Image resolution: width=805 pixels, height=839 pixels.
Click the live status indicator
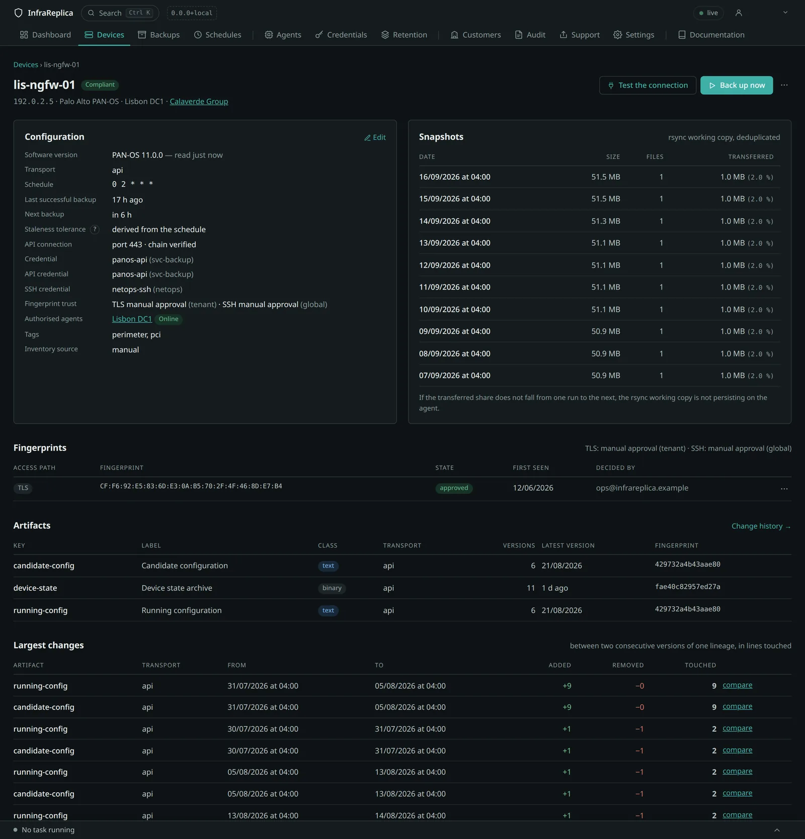708,13
